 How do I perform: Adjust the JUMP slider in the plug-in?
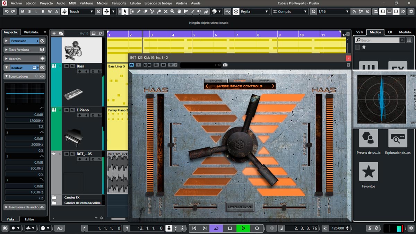point(195,207)
